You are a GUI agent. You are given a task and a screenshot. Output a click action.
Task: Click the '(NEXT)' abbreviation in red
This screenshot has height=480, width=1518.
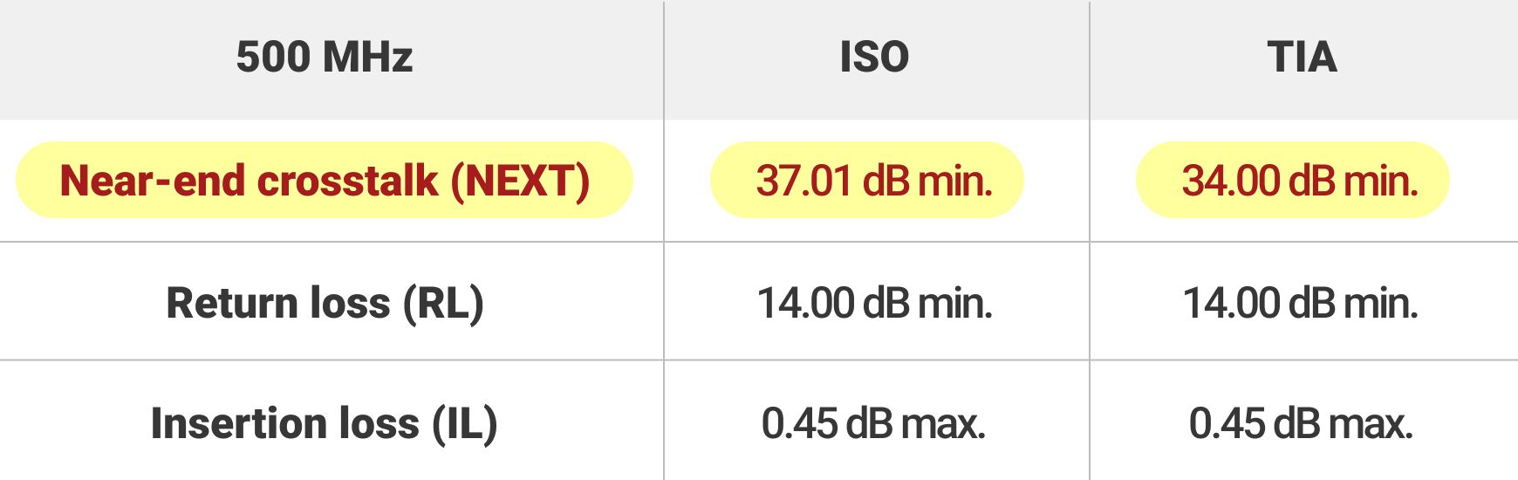[520, 181]
